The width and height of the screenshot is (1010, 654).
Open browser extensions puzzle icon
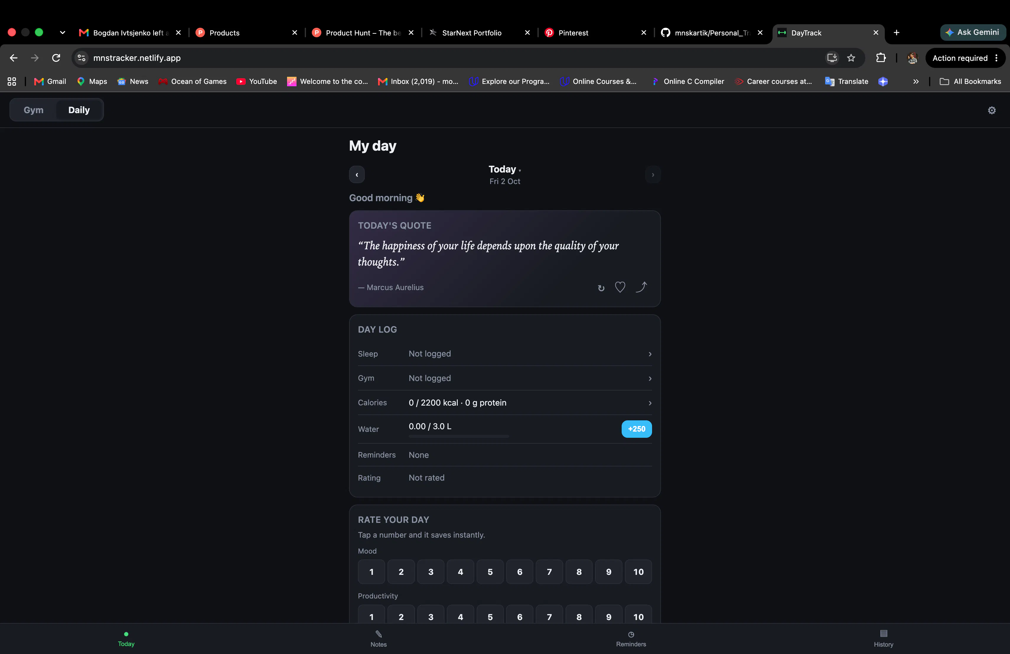point(881,58)
